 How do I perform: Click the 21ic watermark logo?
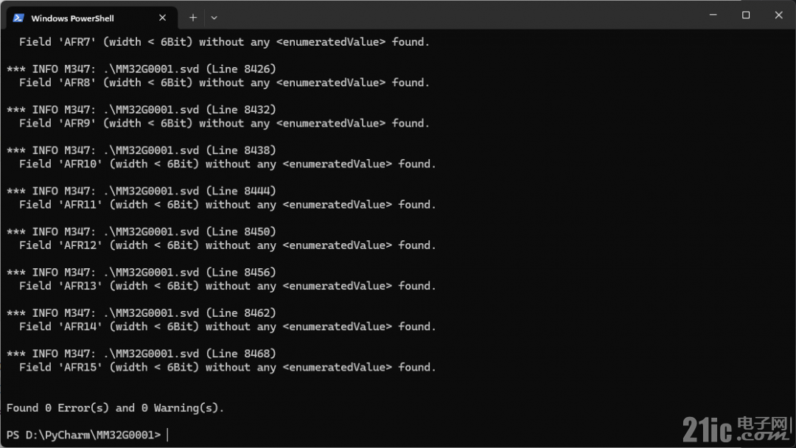pyautogui.click(x=736, y=430)
